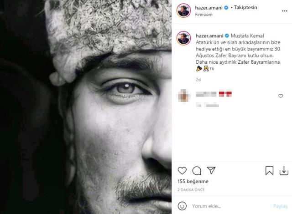Open the three-dot more options menu

(x=285, y=11)
